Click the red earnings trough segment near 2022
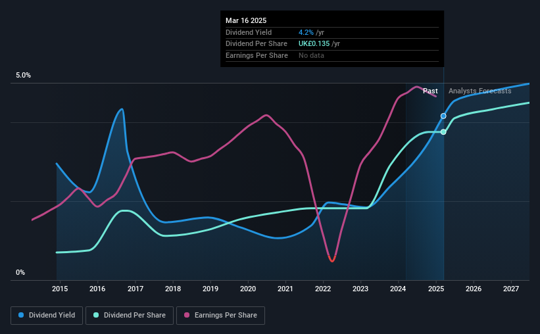Viewport: 540px width, 334px height. point(332,259)
